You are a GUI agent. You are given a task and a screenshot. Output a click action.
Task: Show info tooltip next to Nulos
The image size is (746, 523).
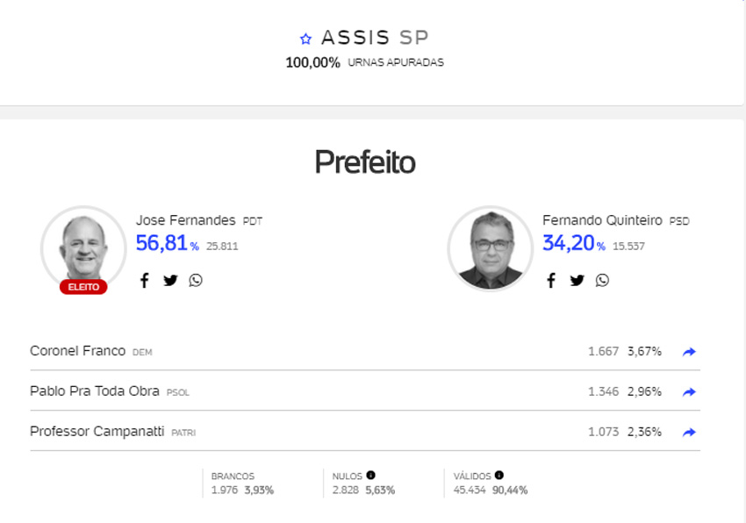pyautogui.click(x=370, y=475)
